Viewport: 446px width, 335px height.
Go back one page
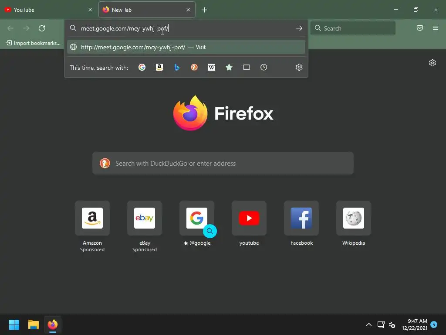point(10,28)
